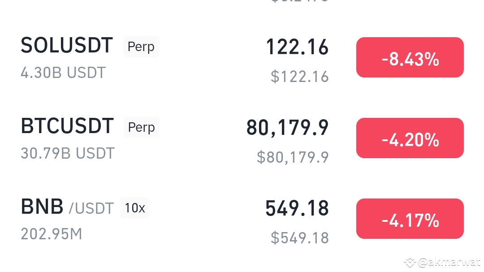The height and width of the screenshot is (272, 484).
Task: Click the 30.79B USDT volume text
Action: (68, 153)
